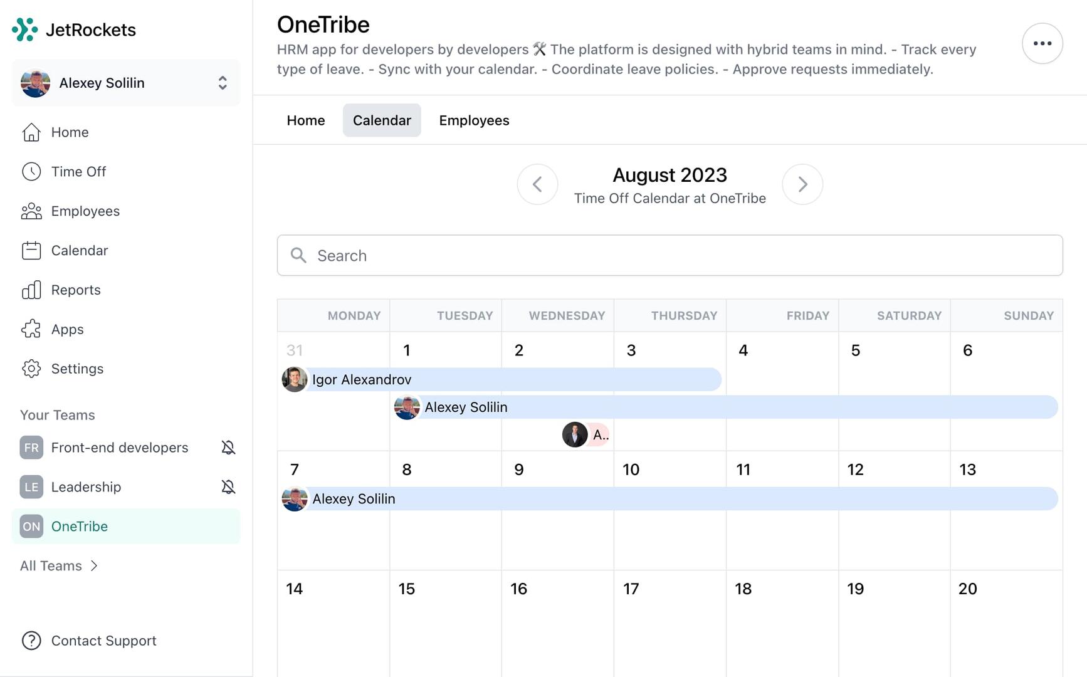Click the Apps puzzle piece icon
Image resolution: width=1087 pixels, height=677 pixels.
(x=31, y=330)
